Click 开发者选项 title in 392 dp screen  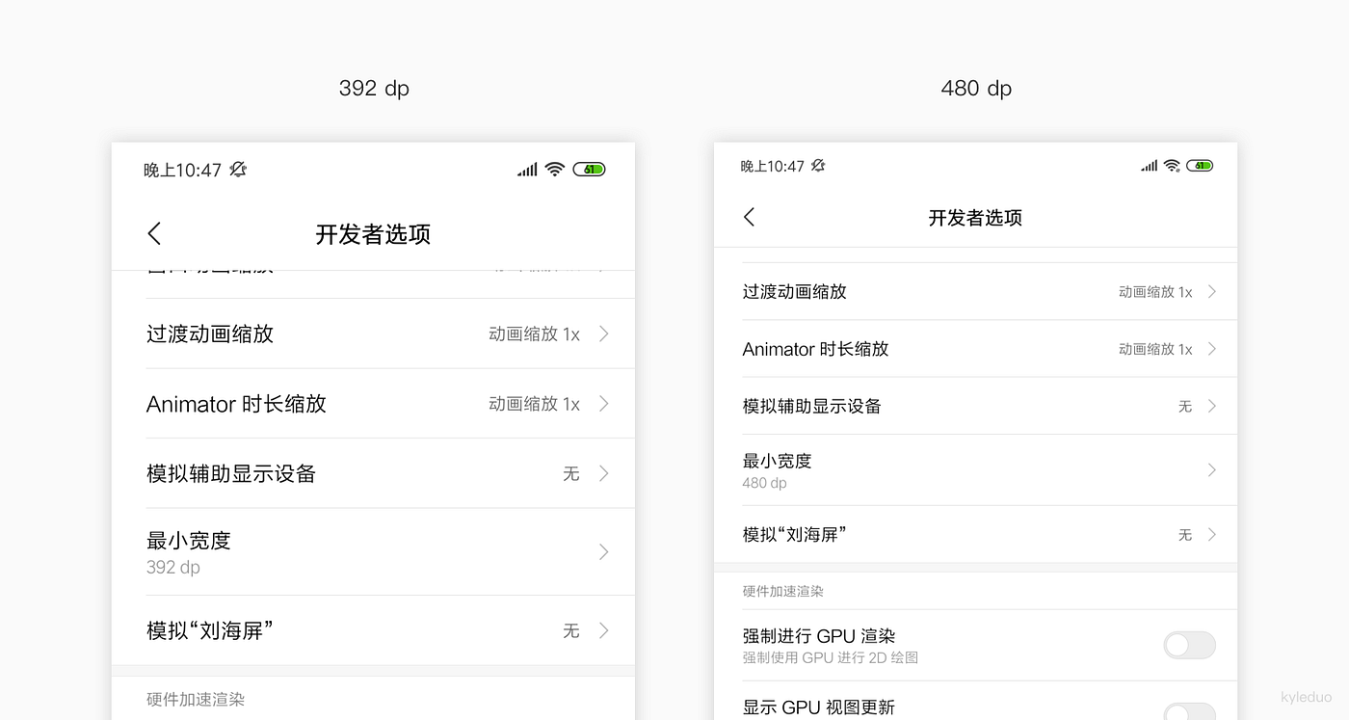click(x=373, y=234)
